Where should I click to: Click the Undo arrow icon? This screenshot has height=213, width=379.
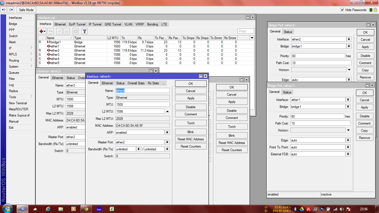coord(4,10)
